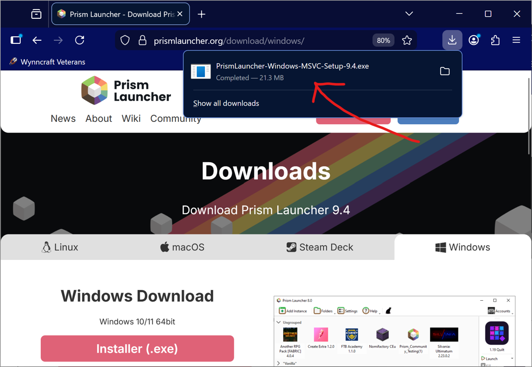Expand the list all tabs chevron
The height and width of the screenshot is (367, 532).
pos(409,14)
